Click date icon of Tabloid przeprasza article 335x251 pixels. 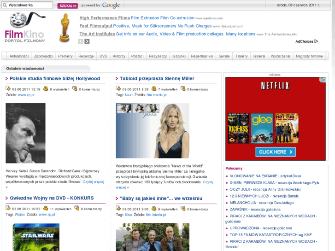click(118, 88)
